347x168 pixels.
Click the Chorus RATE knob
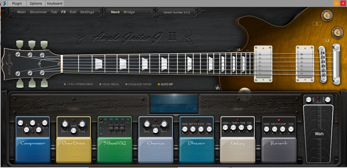pos(164,124)
